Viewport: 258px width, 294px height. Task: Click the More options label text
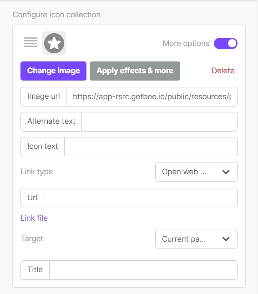tap(186, 43)
